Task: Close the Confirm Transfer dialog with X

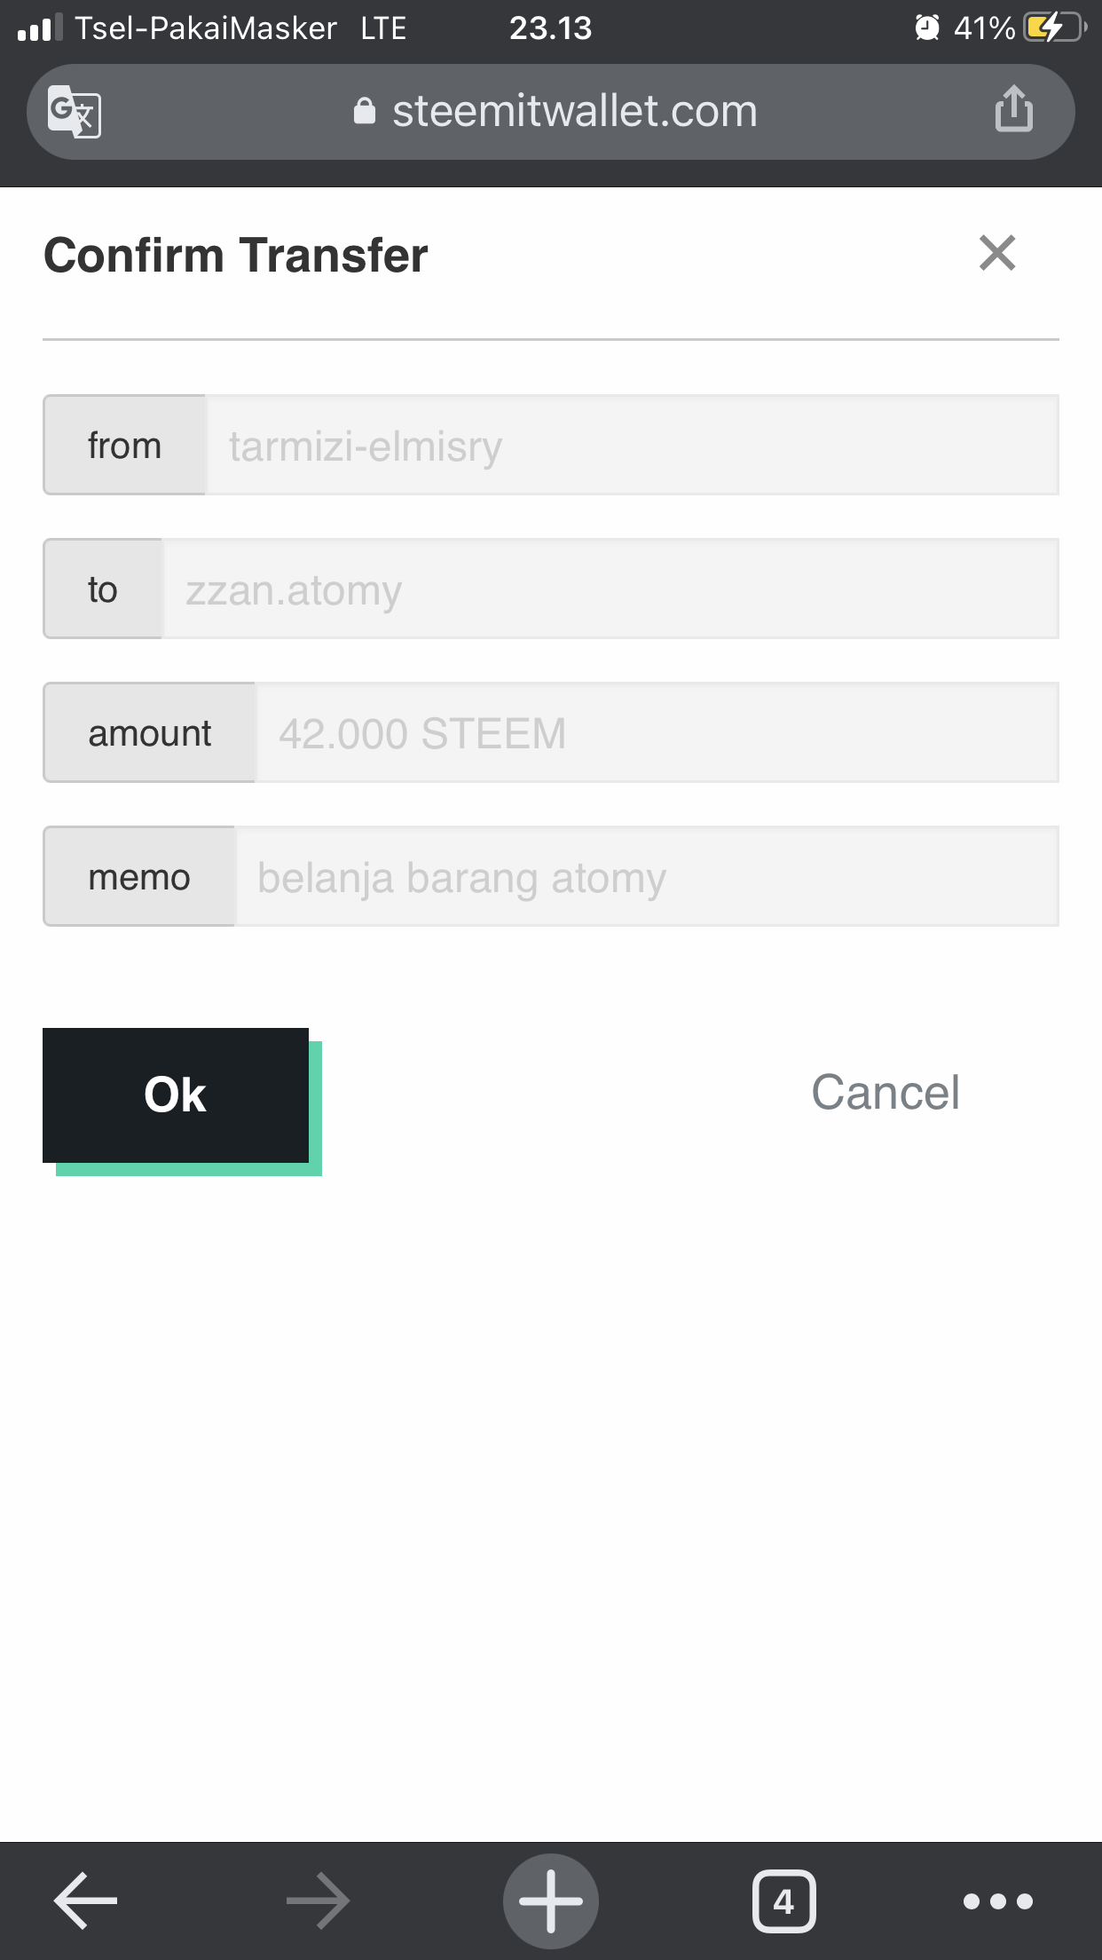Action: [x=997, y=253]
